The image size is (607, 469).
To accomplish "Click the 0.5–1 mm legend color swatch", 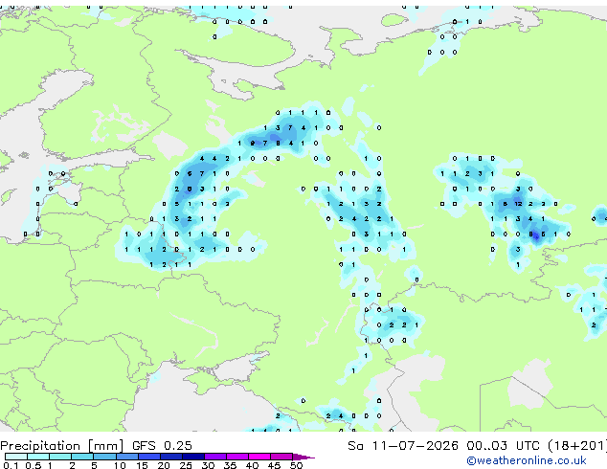I will coord(38,457).
